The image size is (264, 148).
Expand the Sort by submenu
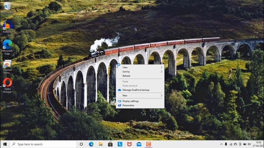coord(140,72)
